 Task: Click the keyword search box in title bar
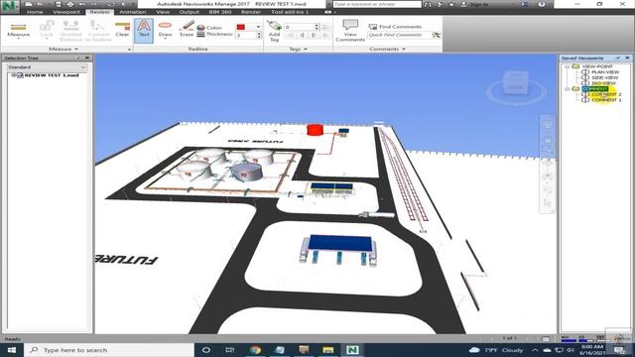(x=377, y=4)
